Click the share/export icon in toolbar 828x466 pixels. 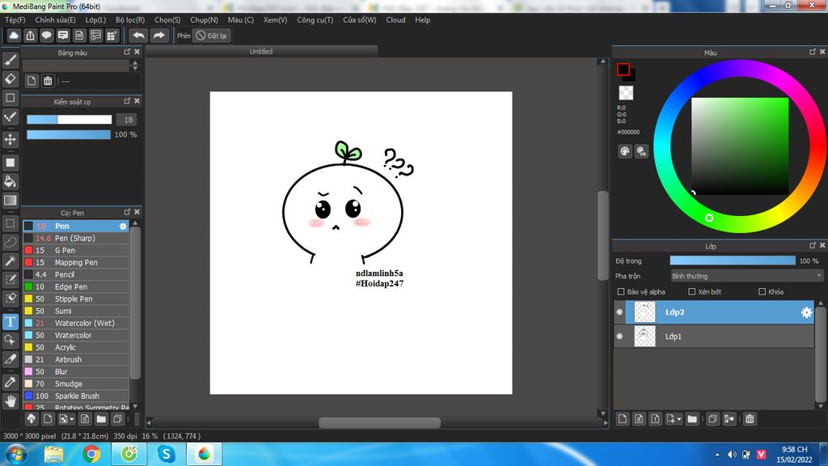click(30, 36)
